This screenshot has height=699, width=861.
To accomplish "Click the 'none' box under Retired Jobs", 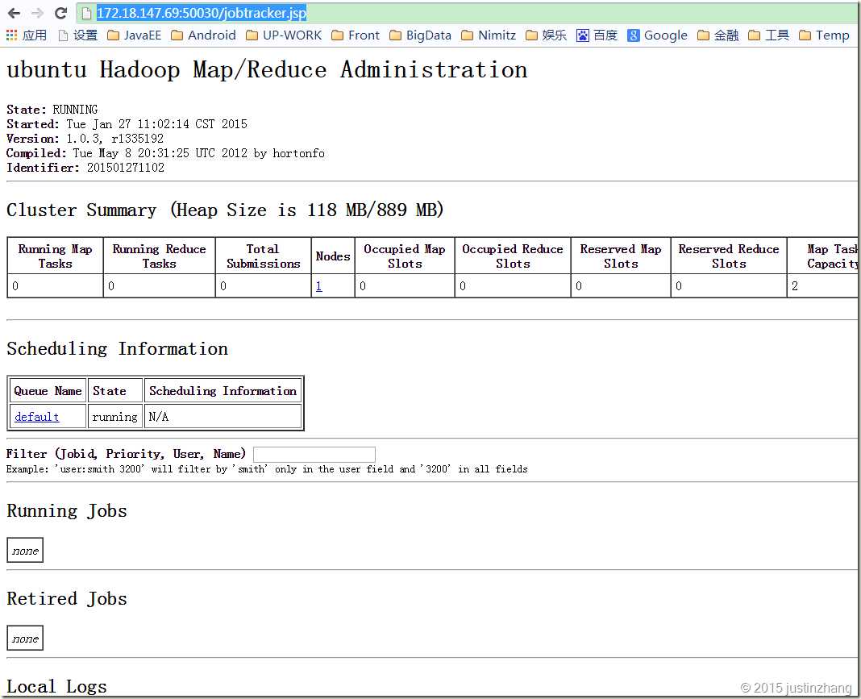I will point(25,638).
